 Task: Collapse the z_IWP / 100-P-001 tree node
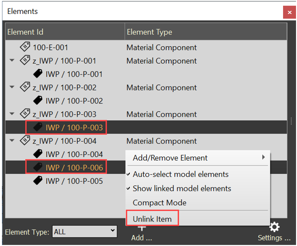[x=12, y=60]
